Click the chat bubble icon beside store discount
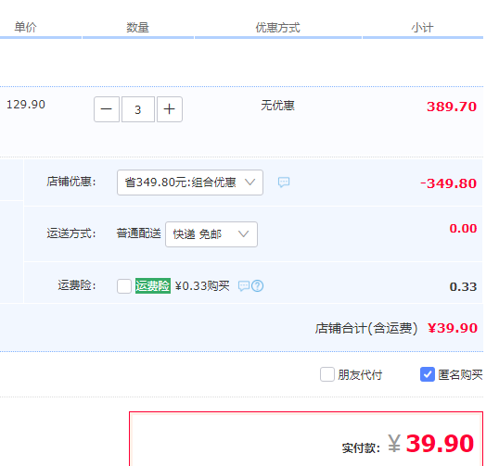Image resolution: width=499 pixels, height=466 pixels. [284, 183]
